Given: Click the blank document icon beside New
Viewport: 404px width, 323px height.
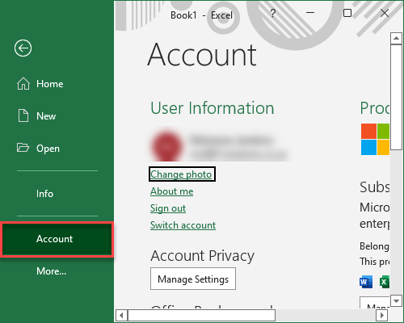Looking at the screenshot, I should point(23,115).
